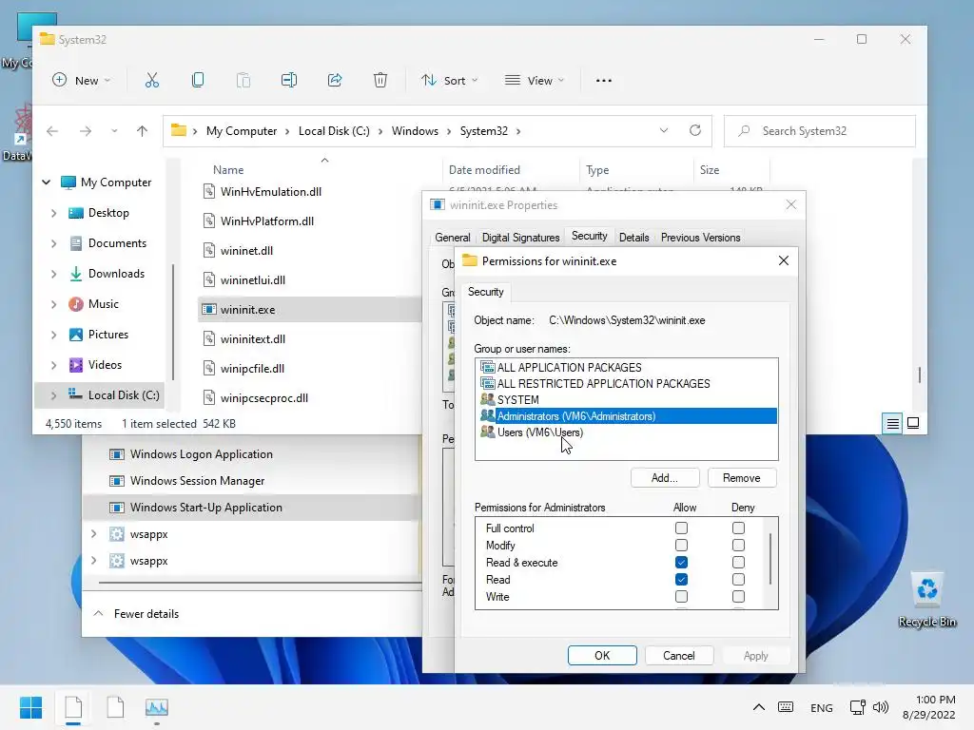Switch to details list view icon
Image resolution: width=974 pixels, height=730 pixels.
892,423
